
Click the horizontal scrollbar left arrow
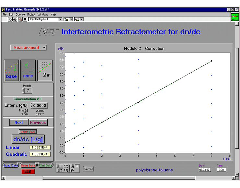tap(3, 178)
